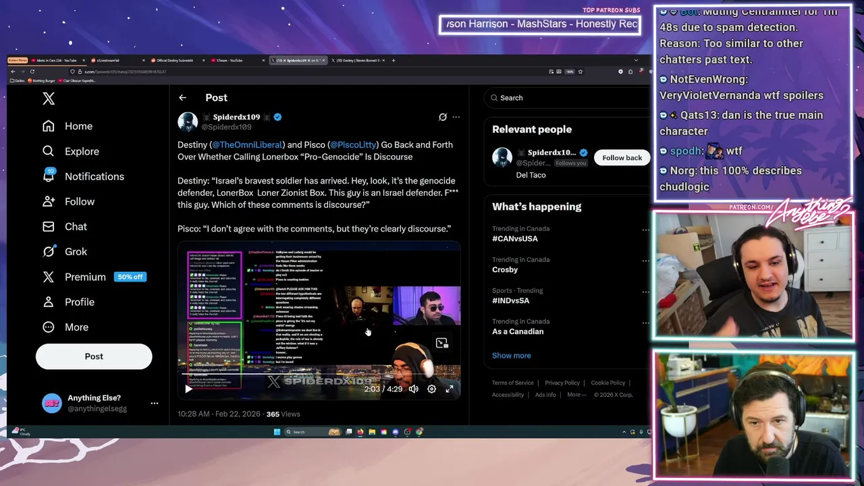This screenshot has height=486, width=864.
Task: Open account menu dots beside Anything Else?
Action: tap(155, 403)
